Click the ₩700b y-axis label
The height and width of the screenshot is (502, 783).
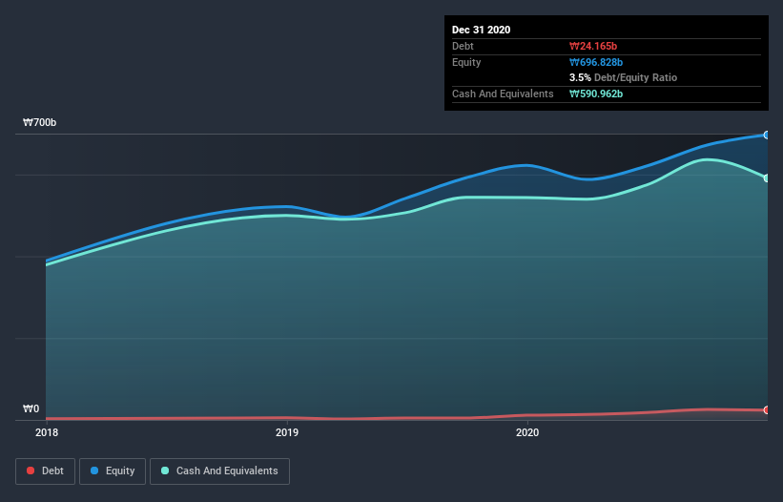click(x=39, y=122)
